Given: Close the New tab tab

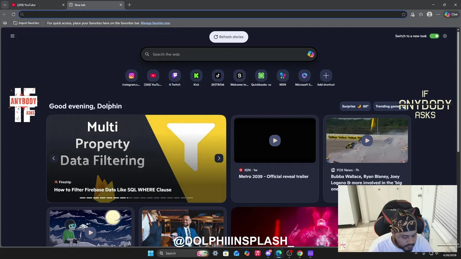Looking at the screenshot, I should click(121, 5).
